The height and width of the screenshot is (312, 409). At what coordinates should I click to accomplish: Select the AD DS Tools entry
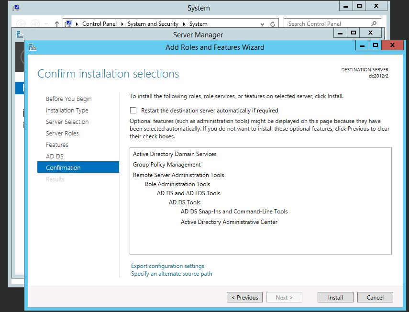click(185, 202)
